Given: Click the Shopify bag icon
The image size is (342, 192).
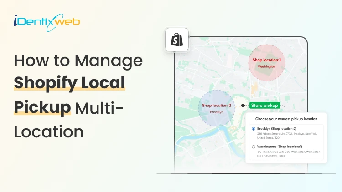Looking at the screenshot, I should [177, 40].
